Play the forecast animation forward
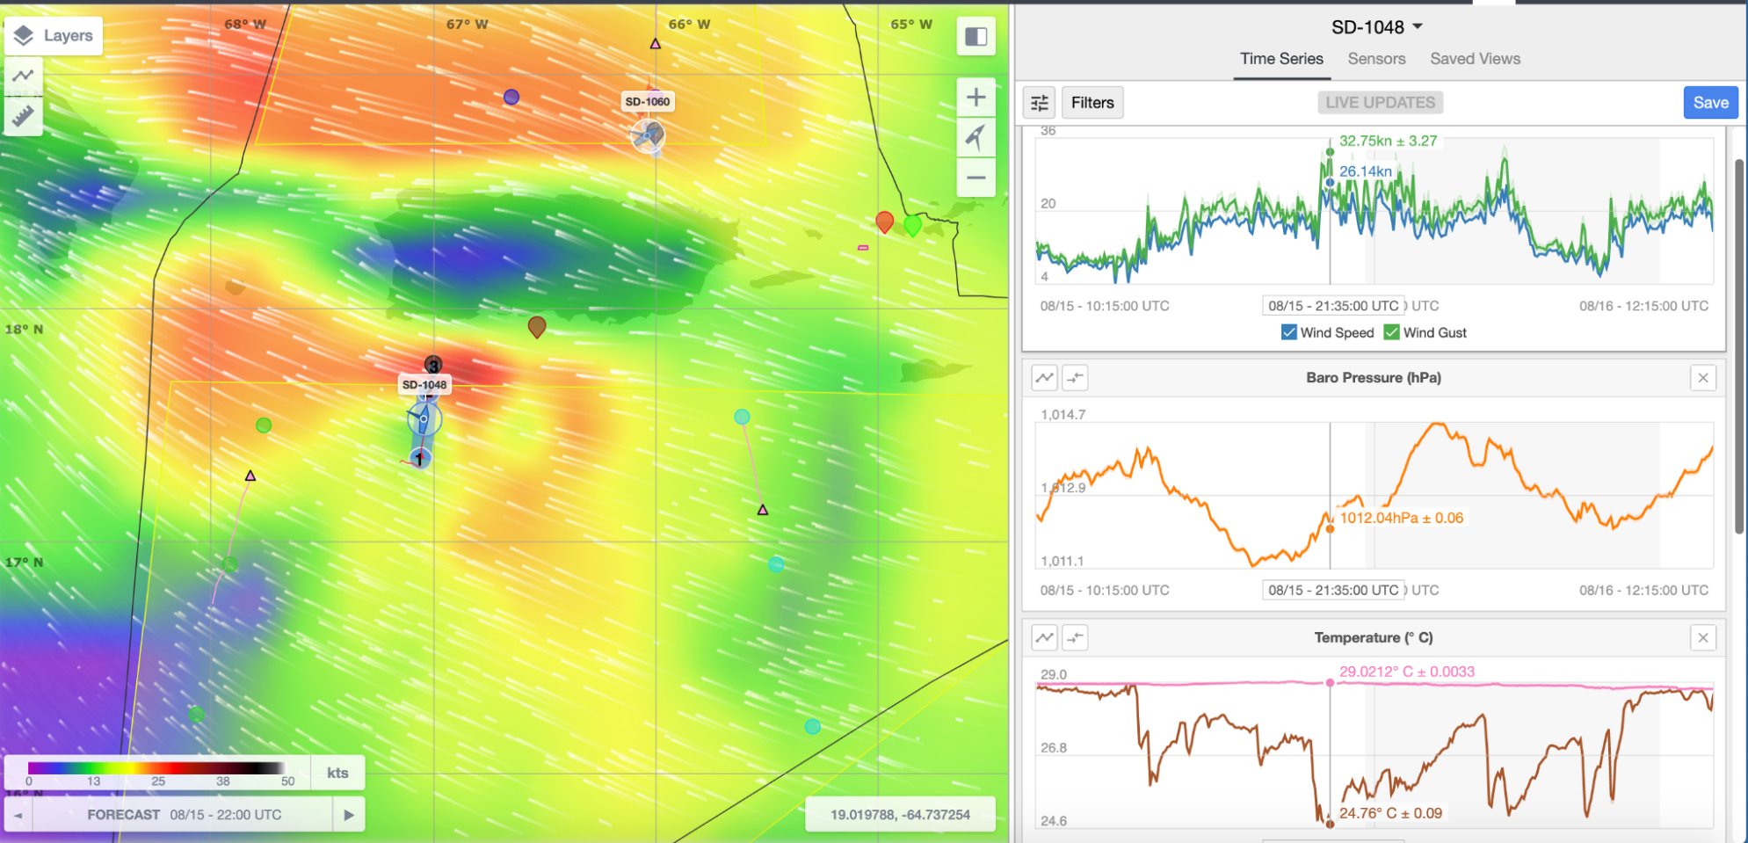The height and width of the screenshot is (843, 1748). tap(349, 815)
